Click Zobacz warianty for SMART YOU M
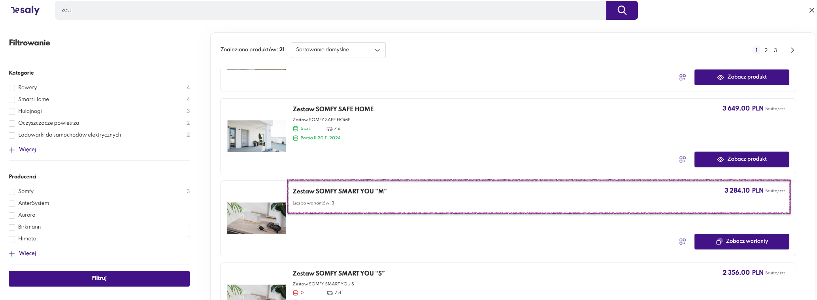817x300 pixels. point(742,242)
